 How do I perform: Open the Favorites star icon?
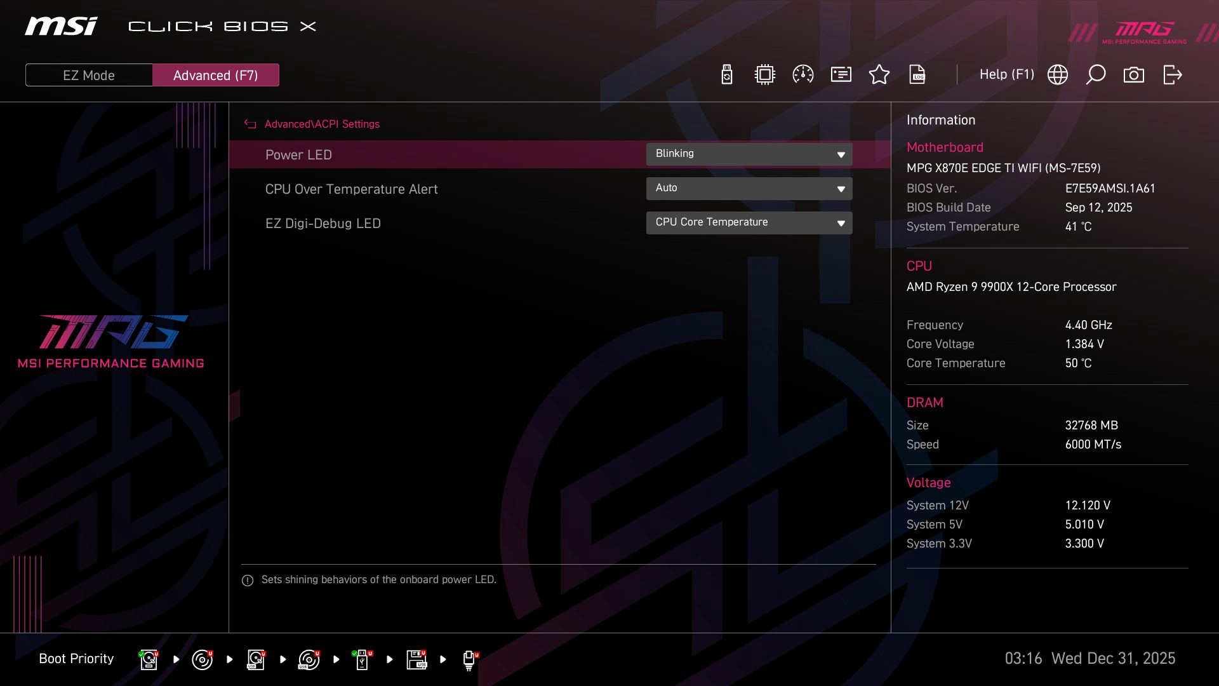[x=879, y=74]
